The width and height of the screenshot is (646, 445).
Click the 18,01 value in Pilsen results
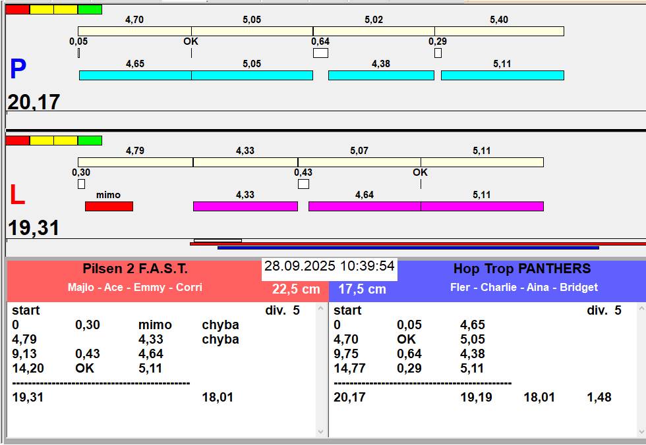tap(218, 398)
